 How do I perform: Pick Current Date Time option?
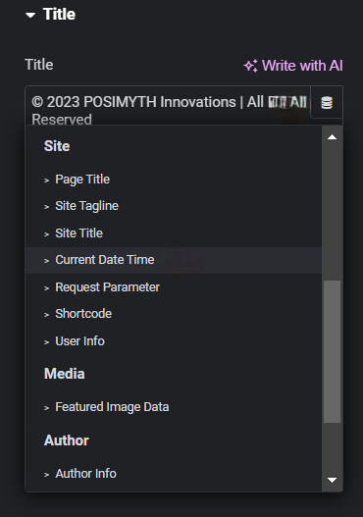[173, 260]
